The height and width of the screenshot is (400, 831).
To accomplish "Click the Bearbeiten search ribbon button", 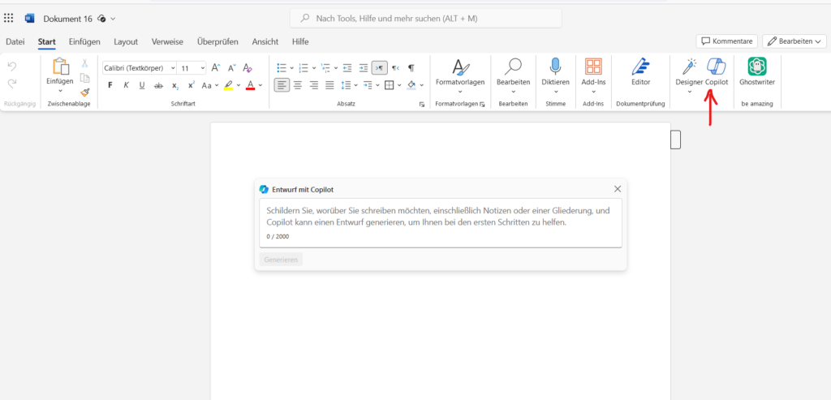I will (x=513, y=75).
